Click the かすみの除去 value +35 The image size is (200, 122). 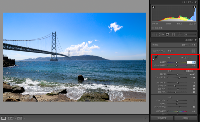(x=193, y=107)
